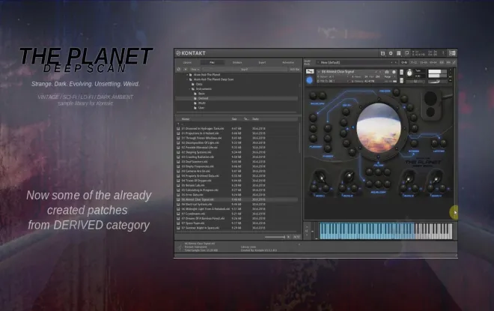Viewport: 494px width, 311px height.
Task: Click the blue round instrument icon
Action: pyautogui.click(x=309, y=80)
